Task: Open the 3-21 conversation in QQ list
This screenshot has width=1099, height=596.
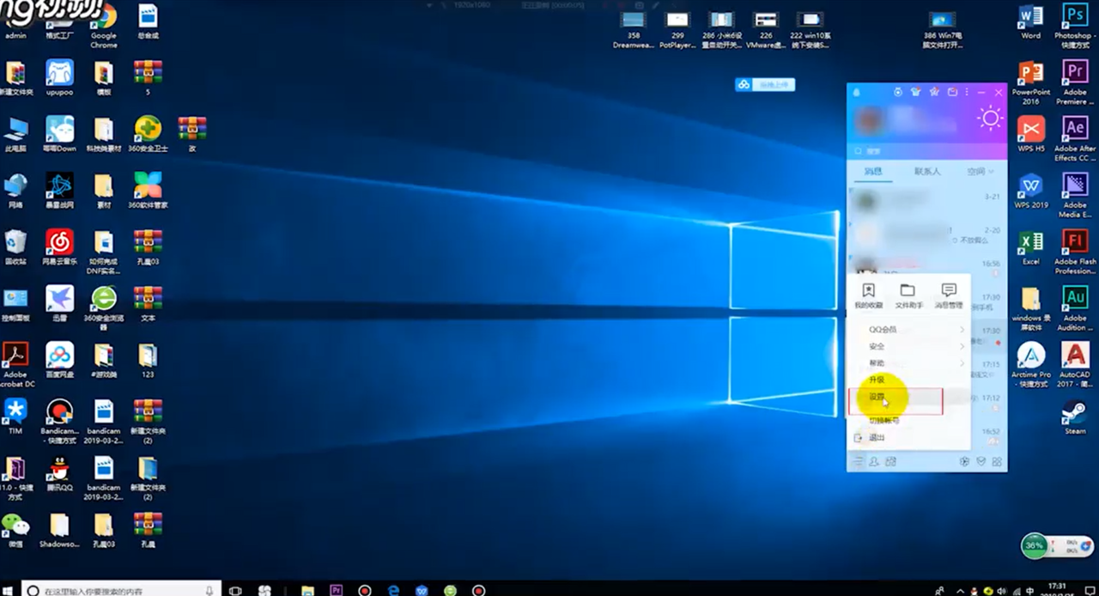Action: point(926,201)
